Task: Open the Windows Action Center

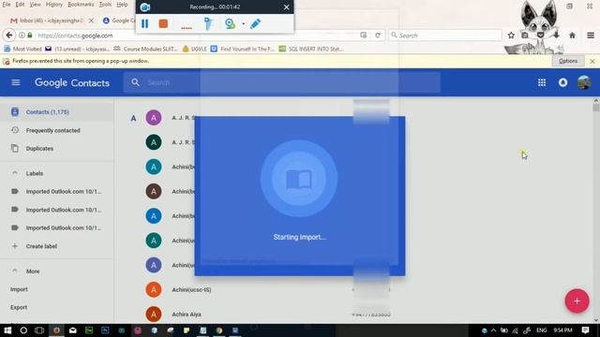Action: 585,330
